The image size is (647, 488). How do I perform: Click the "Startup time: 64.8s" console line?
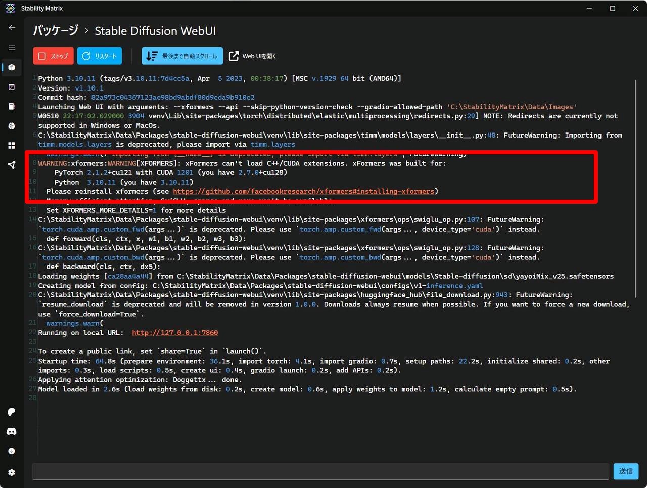tap(324, 366)
